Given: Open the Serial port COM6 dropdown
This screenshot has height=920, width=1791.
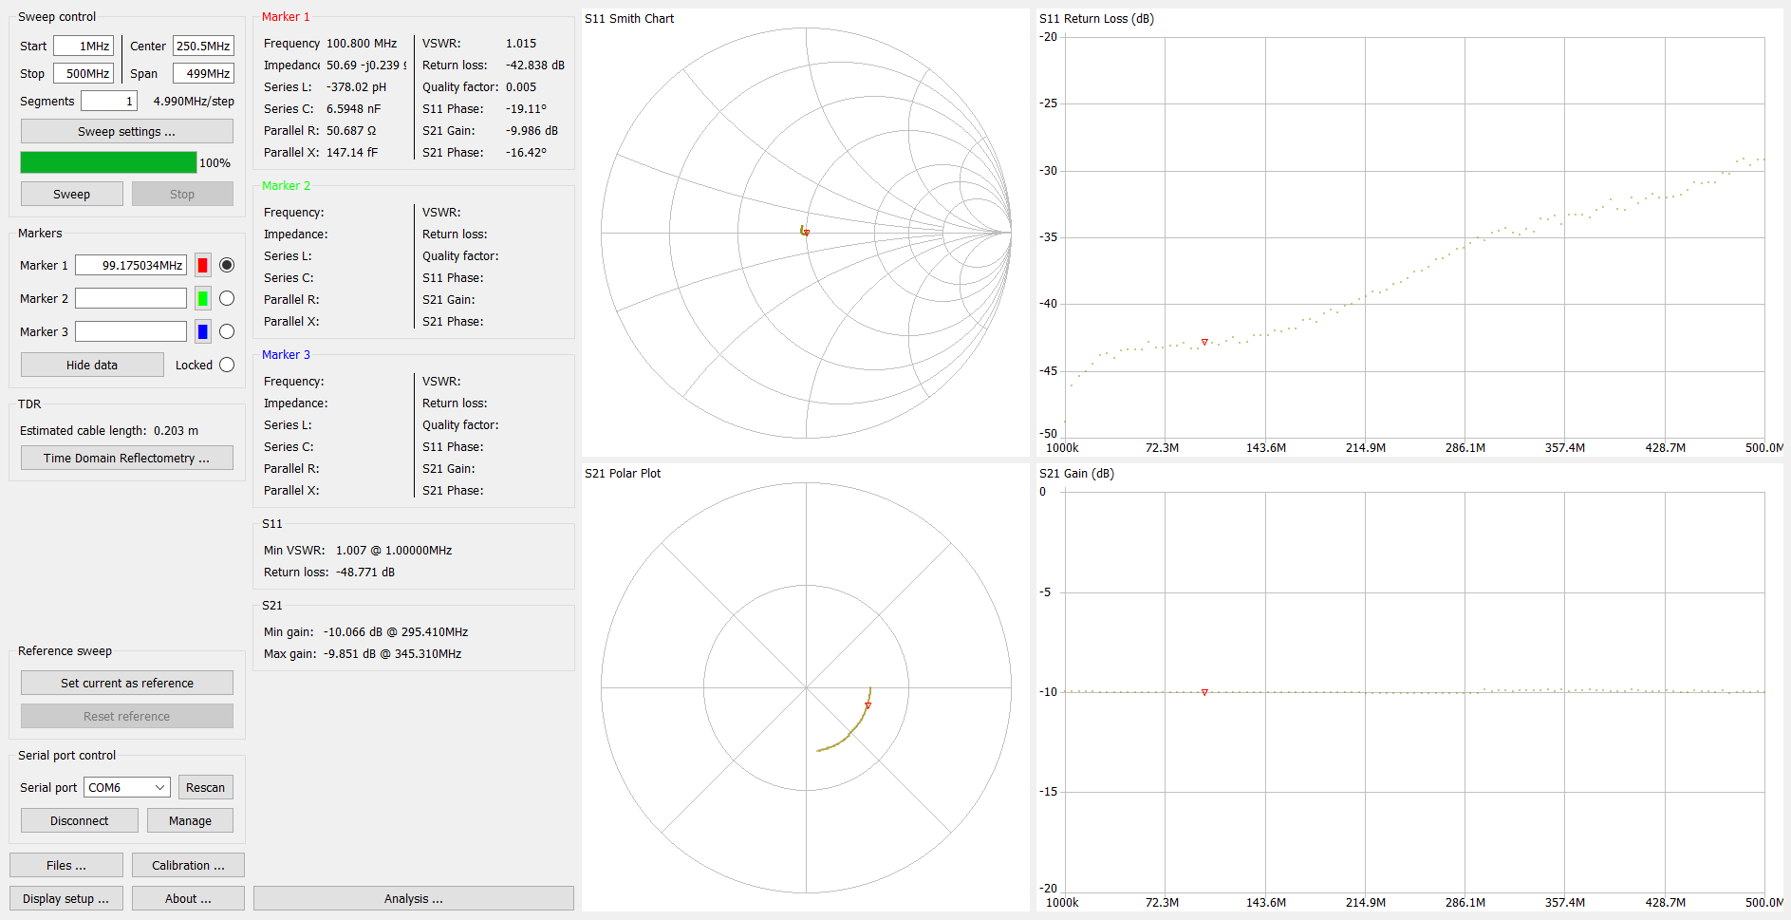Looking at the screenshot, I should 127,787.
